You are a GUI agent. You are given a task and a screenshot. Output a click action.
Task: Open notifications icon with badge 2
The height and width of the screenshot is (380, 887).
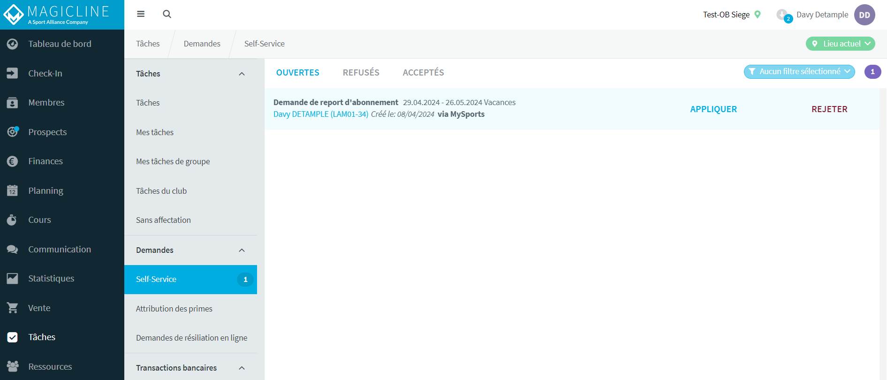[784, 15]
